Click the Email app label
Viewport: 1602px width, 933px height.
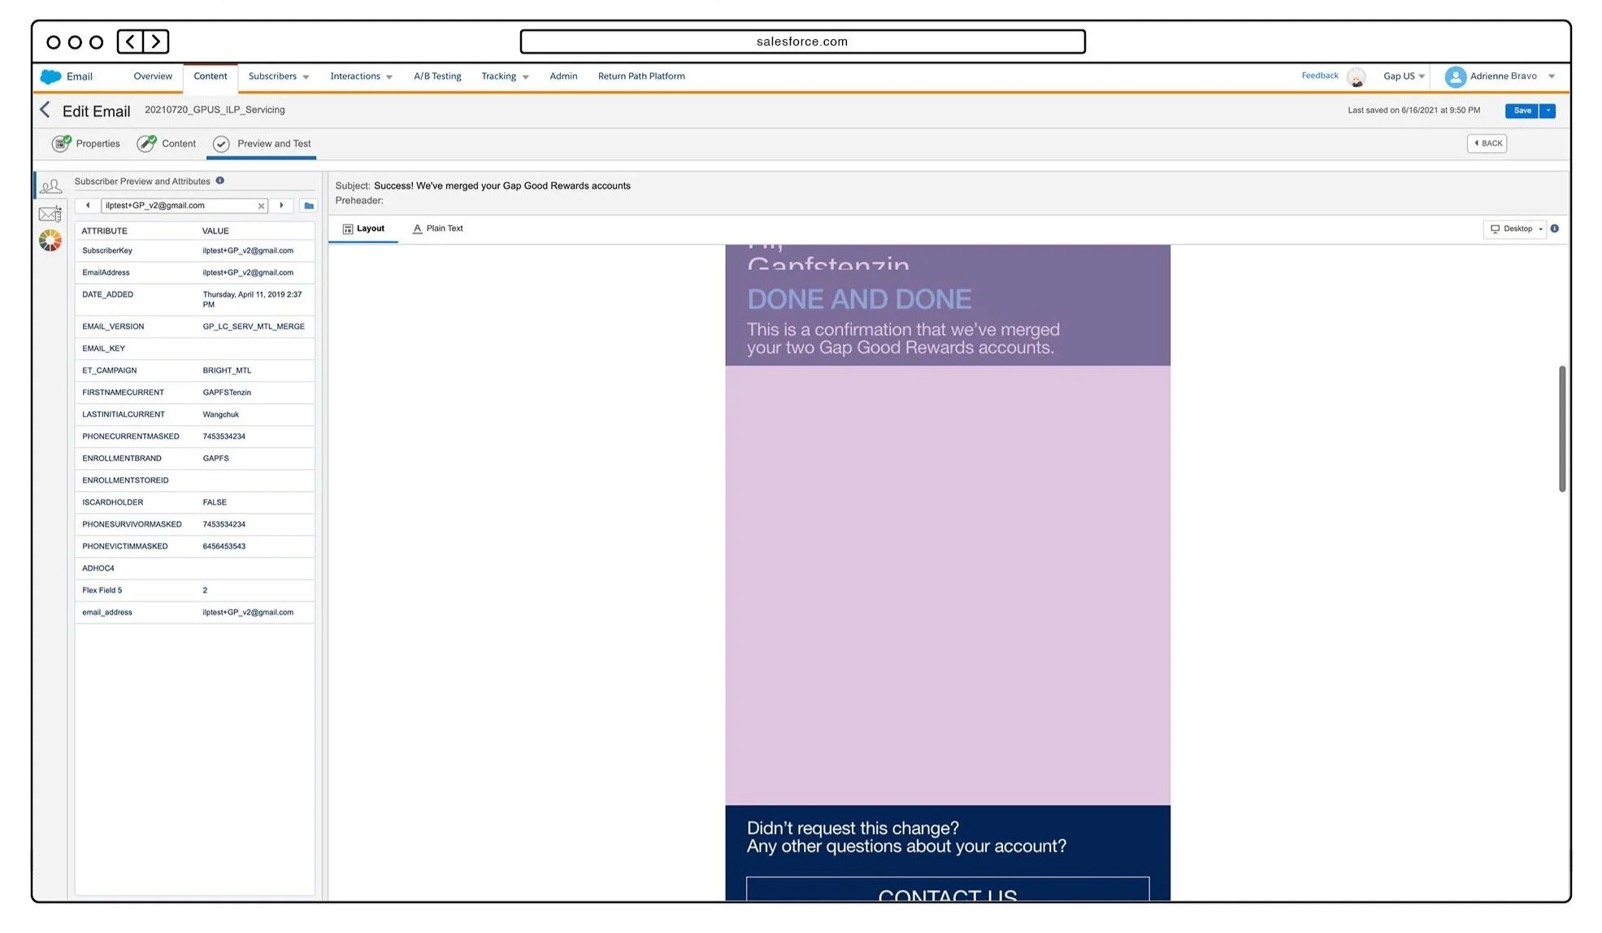[80, 76]
